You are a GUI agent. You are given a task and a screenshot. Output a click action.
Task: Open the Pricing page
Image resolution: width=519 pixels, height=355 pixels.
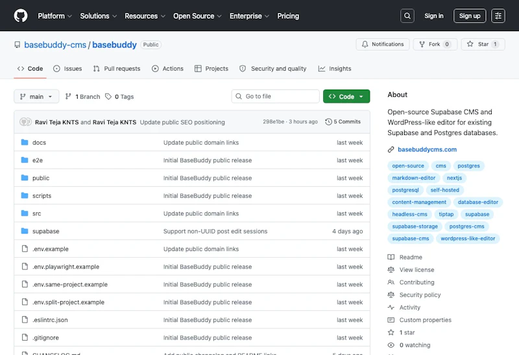(x=288, y=16)
